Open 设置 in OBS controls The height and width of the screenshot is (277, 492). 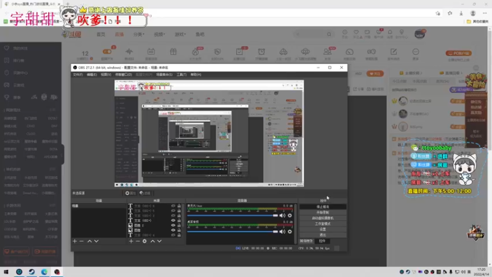click(322, 229)
